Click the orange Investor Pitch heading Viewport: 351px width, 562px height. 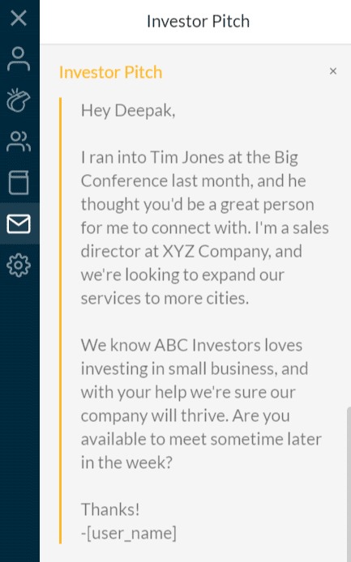pyautogui.click(x=110, y=72)
